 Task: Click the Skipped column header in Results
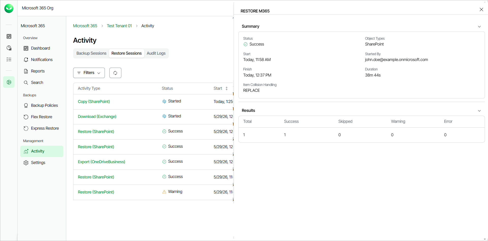click(x=345, y=122)
